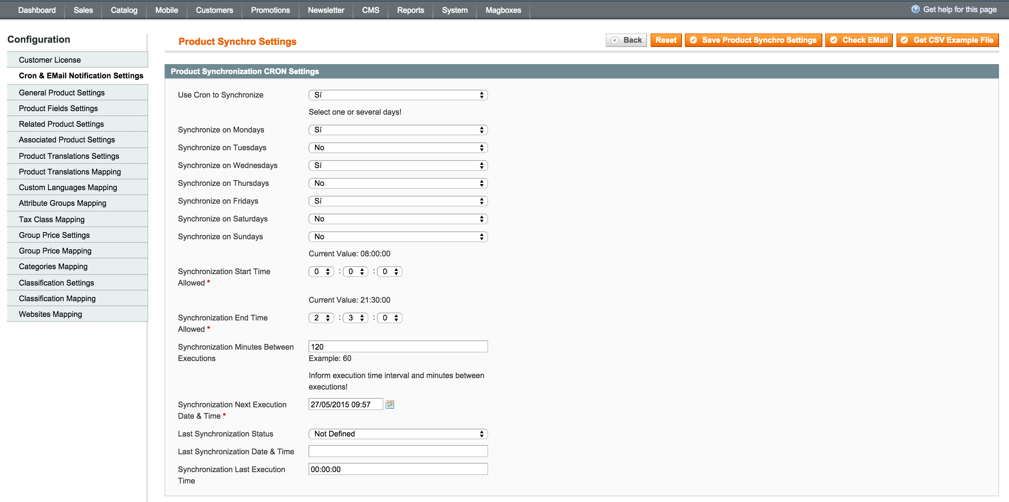Save Product Synchro Settings
This screenshot has height=502, width=1009.
coord(753,40)
